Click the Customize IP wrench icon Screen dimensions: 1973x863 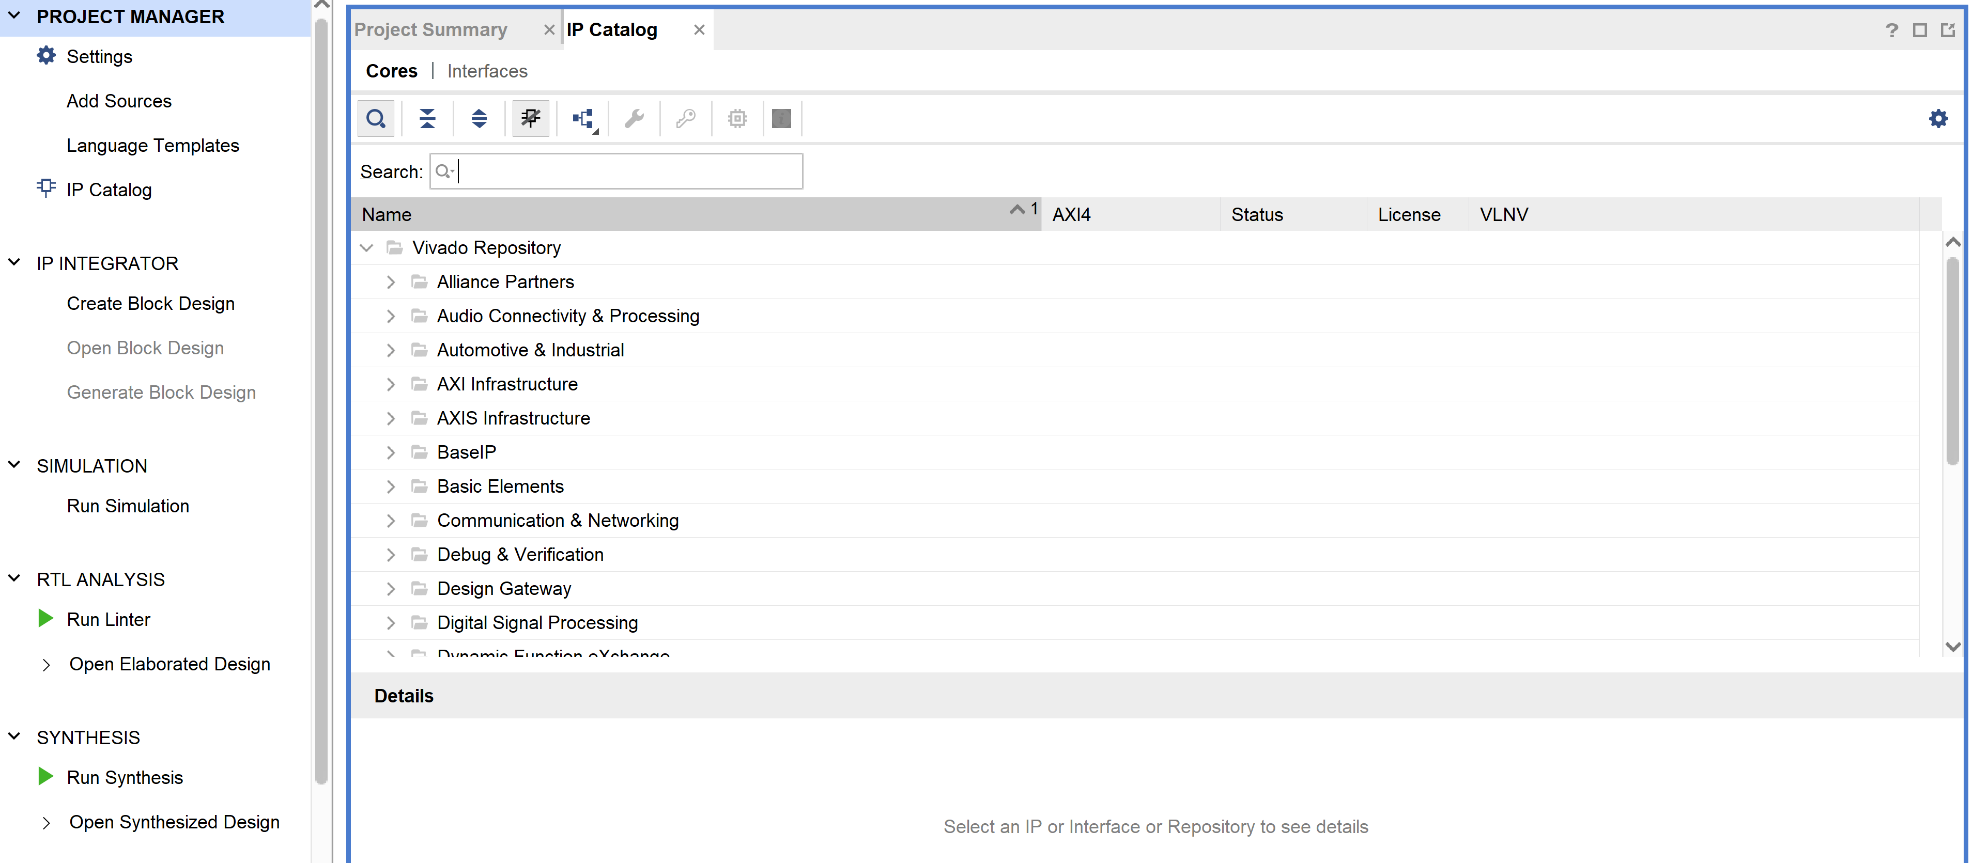[x=634, y=119]
